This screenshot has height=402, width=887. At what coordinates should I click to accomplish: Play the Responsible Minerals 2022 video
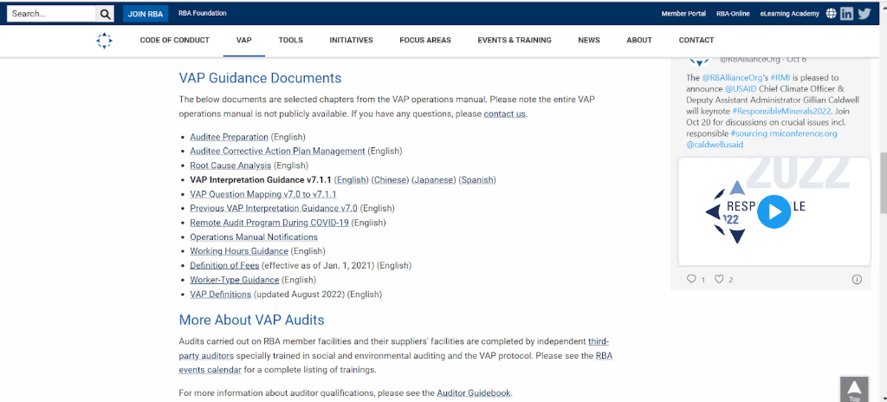pos(774,211)
